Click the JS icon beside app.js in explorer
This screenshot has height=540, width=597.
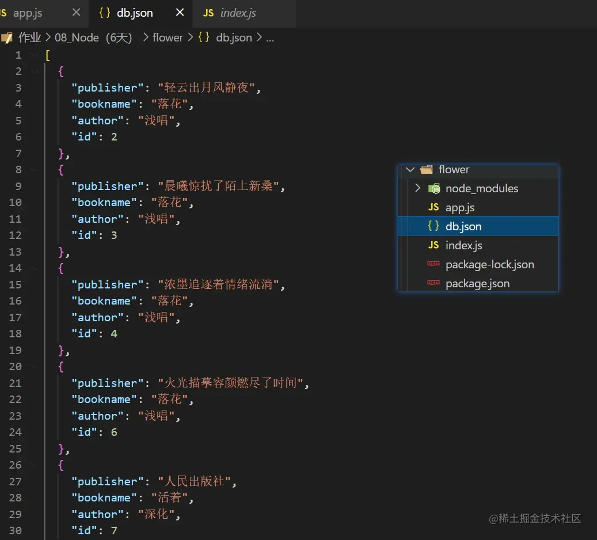click(434, 207)
